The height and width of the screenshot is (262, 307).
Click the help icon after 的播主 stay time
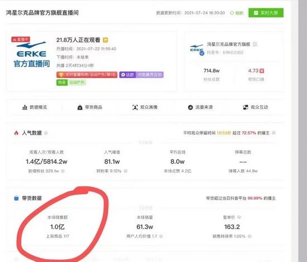pos(274,133)
